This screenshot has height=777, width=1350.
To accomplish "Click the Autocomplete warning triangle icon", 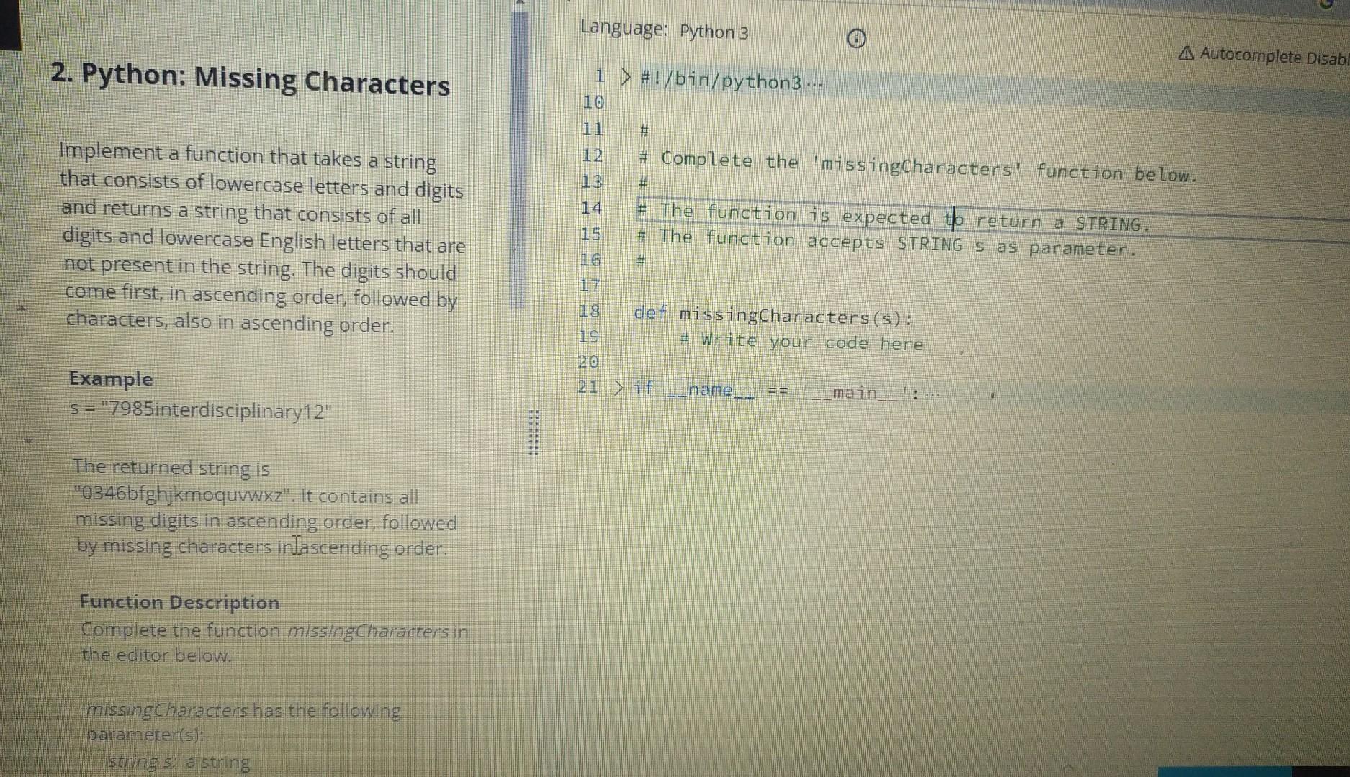I will (x=1187, y=53).
